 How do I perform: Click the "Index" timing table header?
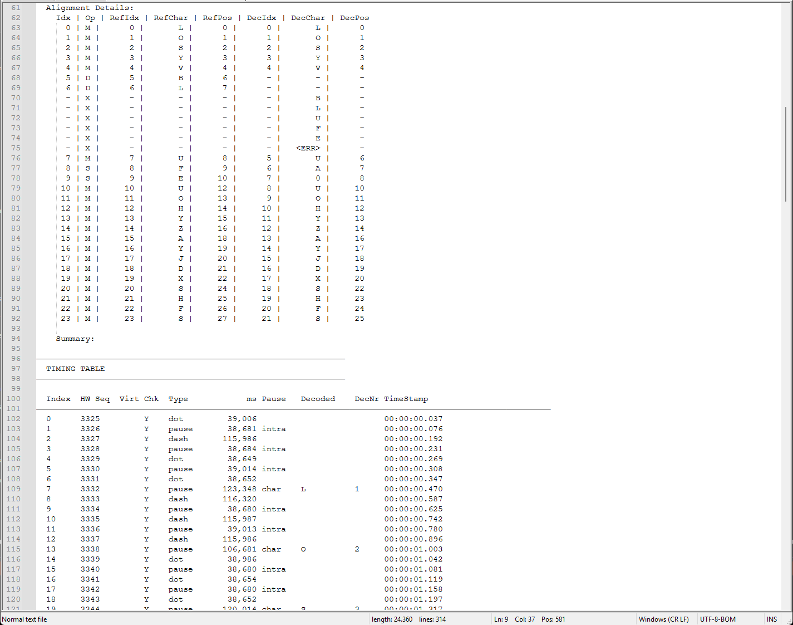[58, 399]
